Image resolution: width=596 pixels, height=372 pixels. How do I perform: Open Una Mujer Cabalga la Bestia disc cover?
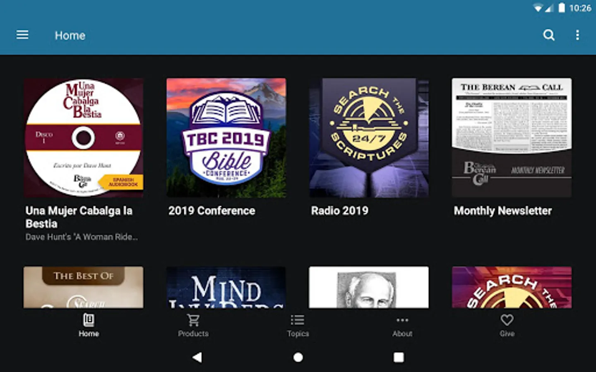[x=84, y=138]
